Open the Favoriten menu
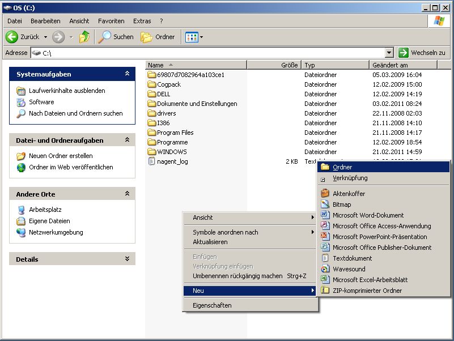 (x=111, y=21)
